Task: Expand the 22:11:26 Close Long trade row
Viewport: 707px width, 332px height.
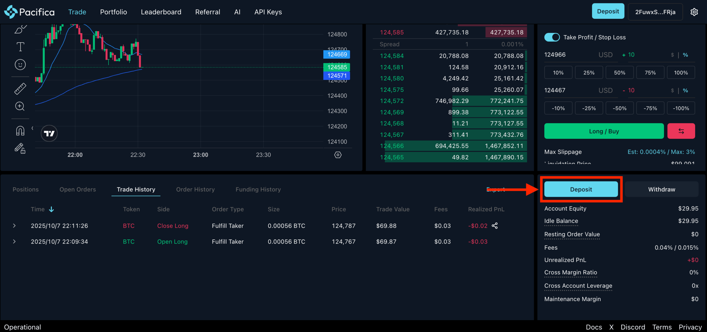Action: [x=14, y=226]
